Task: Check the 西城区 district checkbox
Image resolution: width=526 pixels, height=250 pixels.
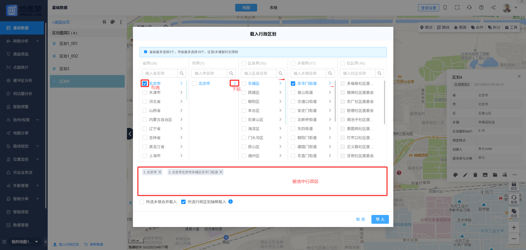Action: [x=244, y=93]
